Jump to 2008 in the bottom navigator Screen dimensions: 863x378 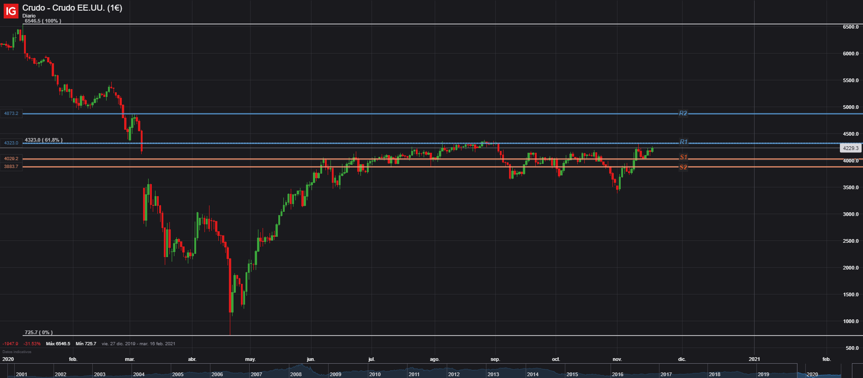[296, 374]
